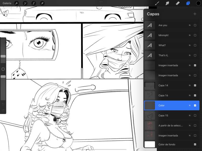Open blend mode N for 'What?' layer
202x151 pixels.
[x=190, y=45]
